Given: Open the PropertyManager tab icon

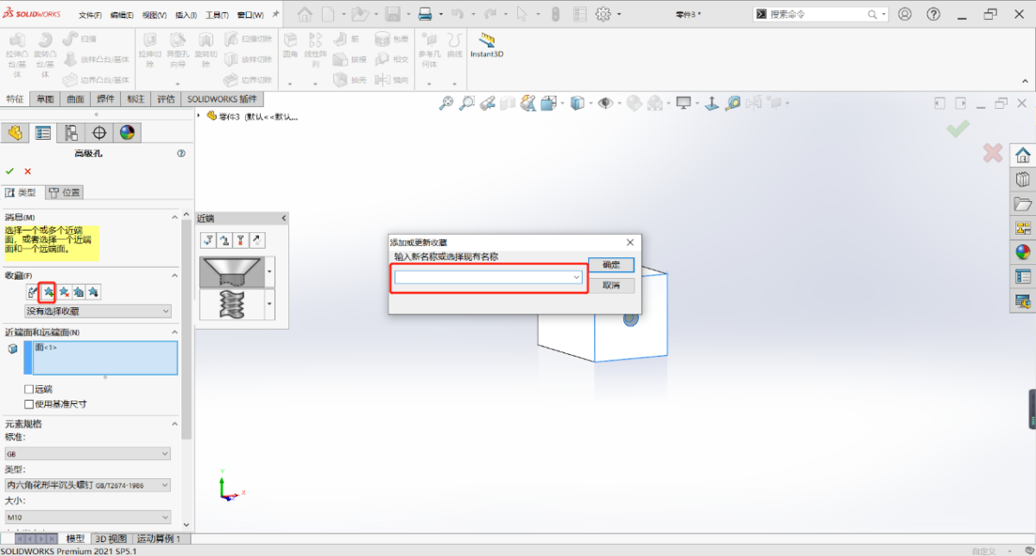Looking at the screenshot, I should 43,132.
